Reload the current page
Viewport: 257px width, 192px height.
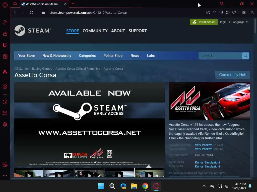pos(31,12)
